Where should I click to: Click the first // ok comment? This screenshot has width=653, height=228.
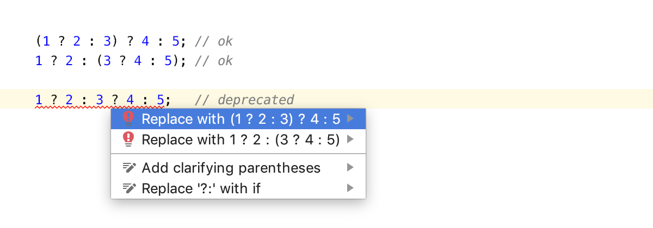[214, 41]
